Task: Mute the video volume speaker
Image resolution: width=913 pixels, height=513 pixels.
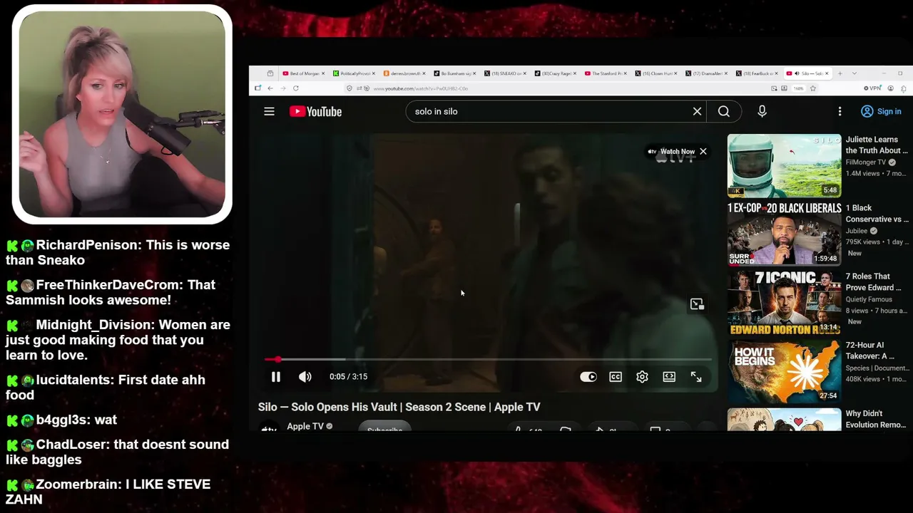Action: 305,377
